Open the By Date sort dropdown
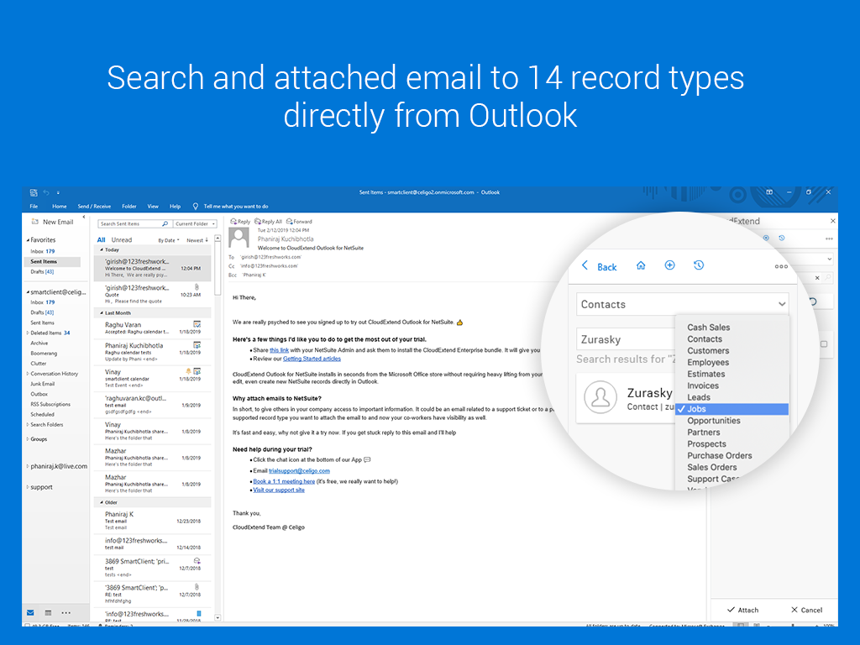Screen dimensions: 860x645 168,240
